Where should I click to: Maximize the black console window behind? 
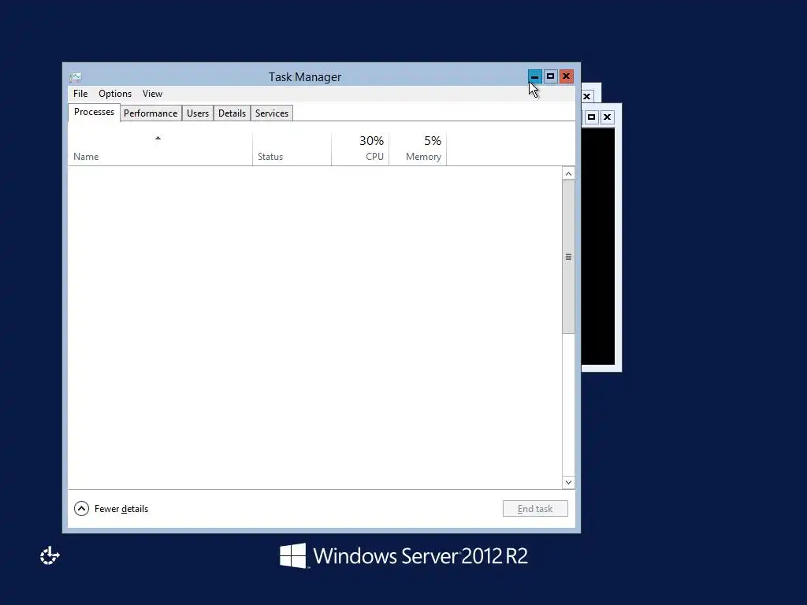click(591, 117)
